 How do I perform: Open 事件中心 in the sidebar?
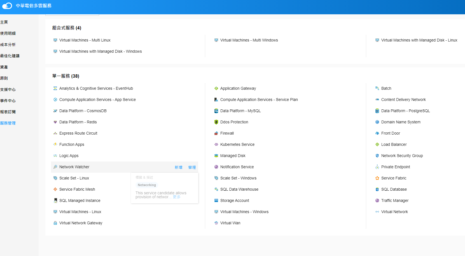click(8, 101)
